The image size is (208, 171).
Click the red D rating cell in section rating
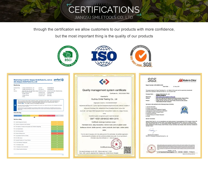pos(57,133)
